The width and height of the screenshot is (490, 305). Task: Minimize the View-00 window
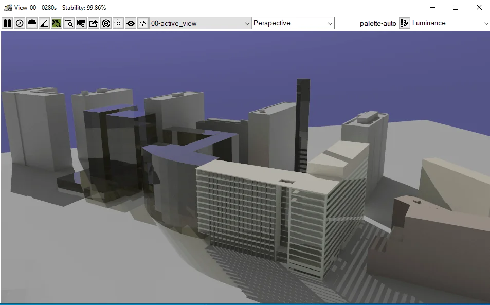(x=432, y=7)
